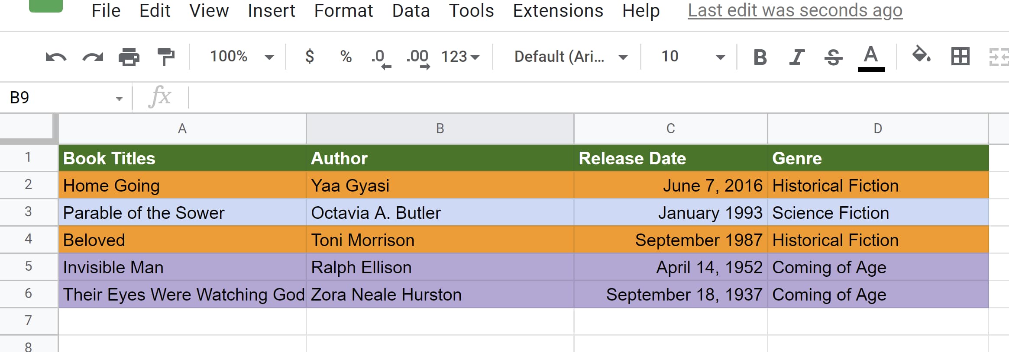Image resolution: width=1009 pixels, height=352 pixels.
Task: Format as percent icon
Action: (x=346, y=57)
